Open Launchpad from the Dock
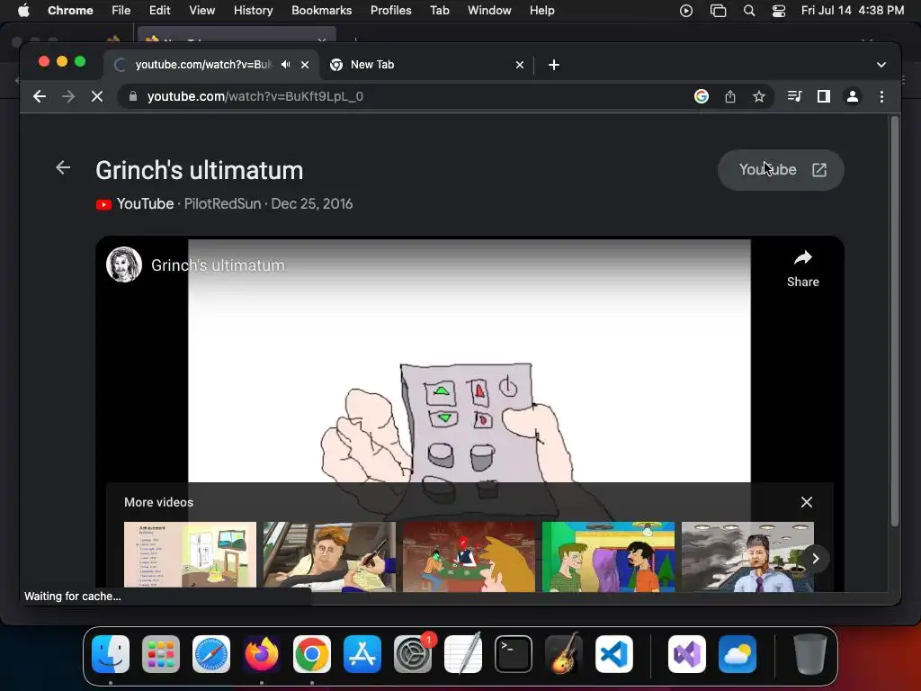Image resolution: width=921 pixels, height=691 pixels. pos(161,654)
